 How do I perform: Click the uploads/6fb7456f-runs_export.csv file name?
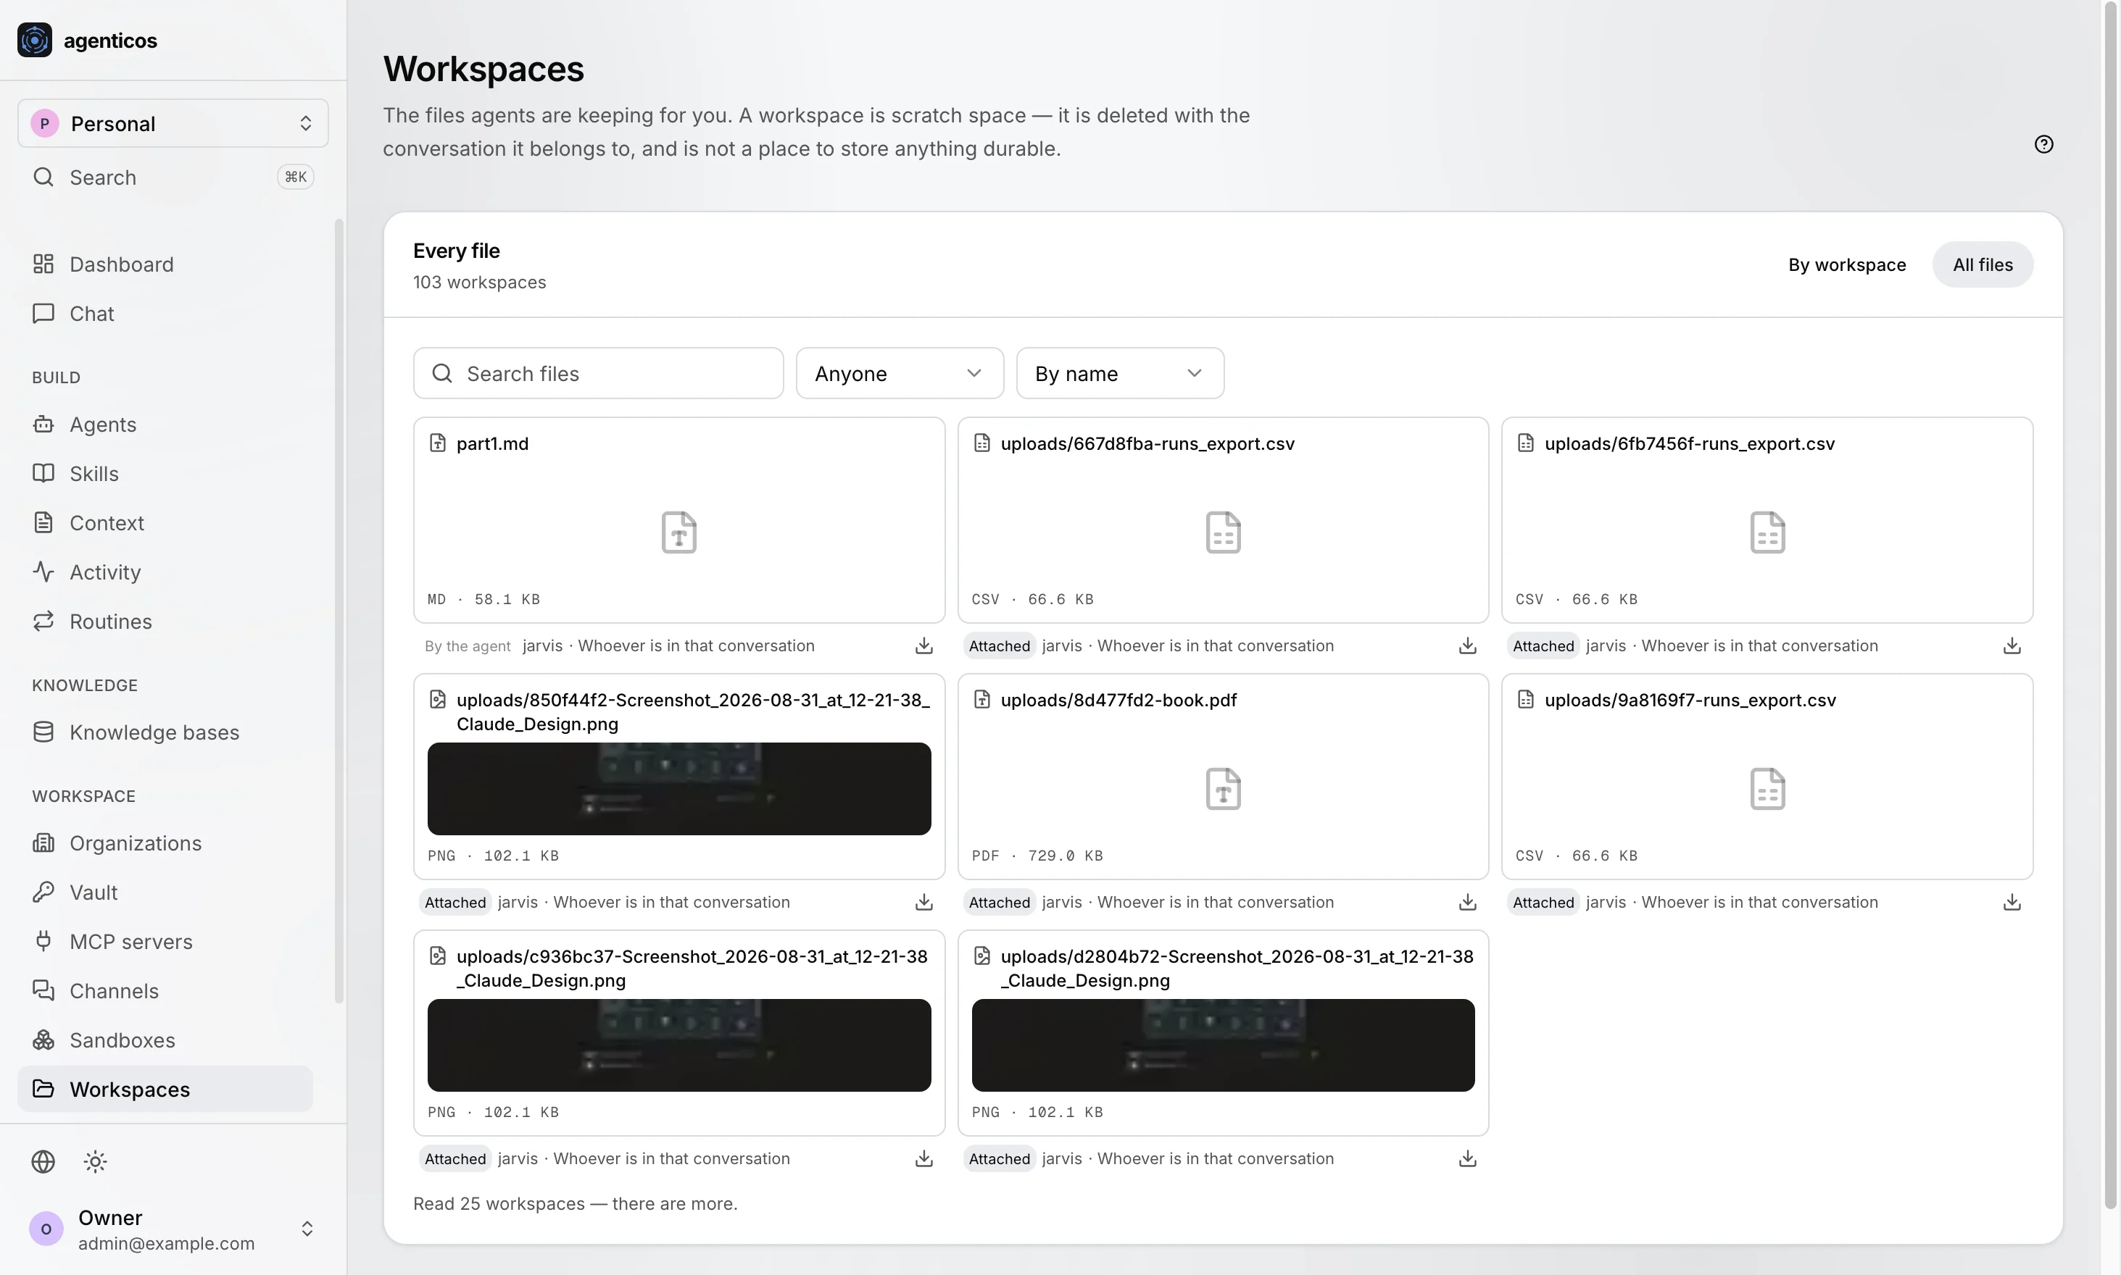click(x=1690, y=443)
